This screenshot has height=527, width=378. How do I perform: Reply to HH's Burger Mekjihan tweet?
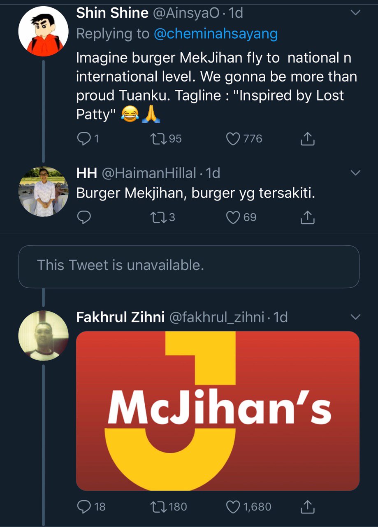(83, 217)
